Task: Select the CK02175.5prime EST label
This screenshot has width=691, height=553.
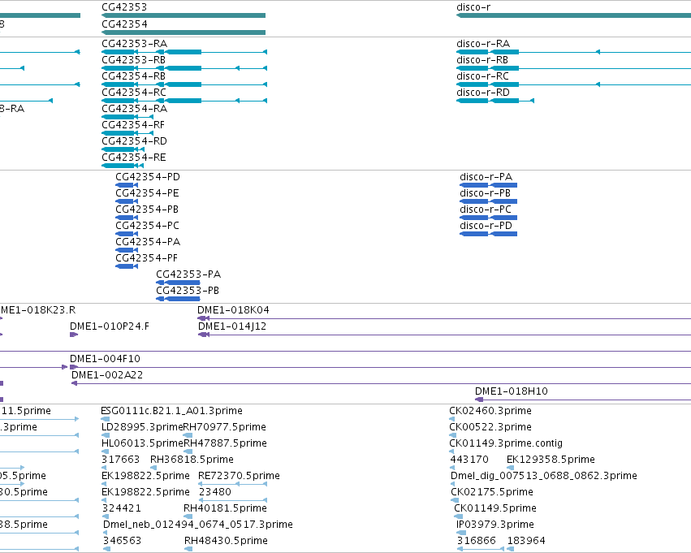Action: coord(492,492)
